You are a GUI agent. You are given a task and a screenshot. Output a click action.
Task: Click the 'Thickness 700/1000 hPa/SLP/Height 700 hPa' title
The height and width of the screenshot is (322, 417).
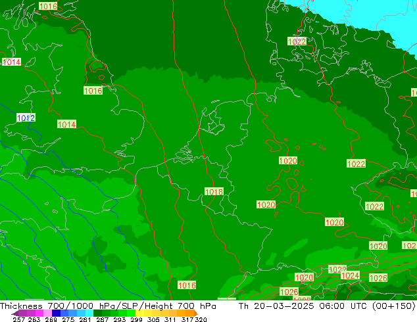coord(108,306)
